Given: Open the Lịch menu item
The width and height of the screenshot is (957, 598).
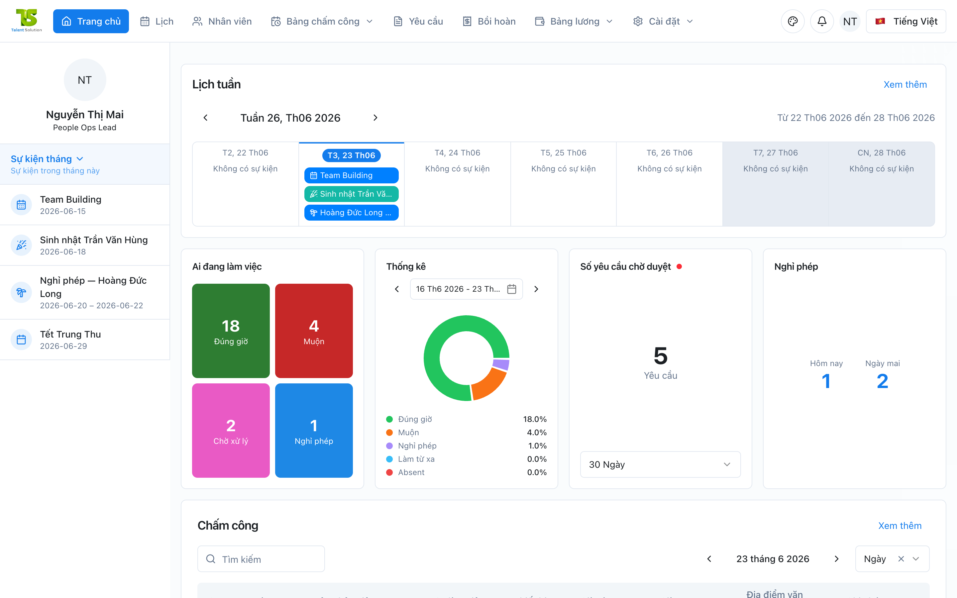Looking at the screenshot, I should pos(157,21).
